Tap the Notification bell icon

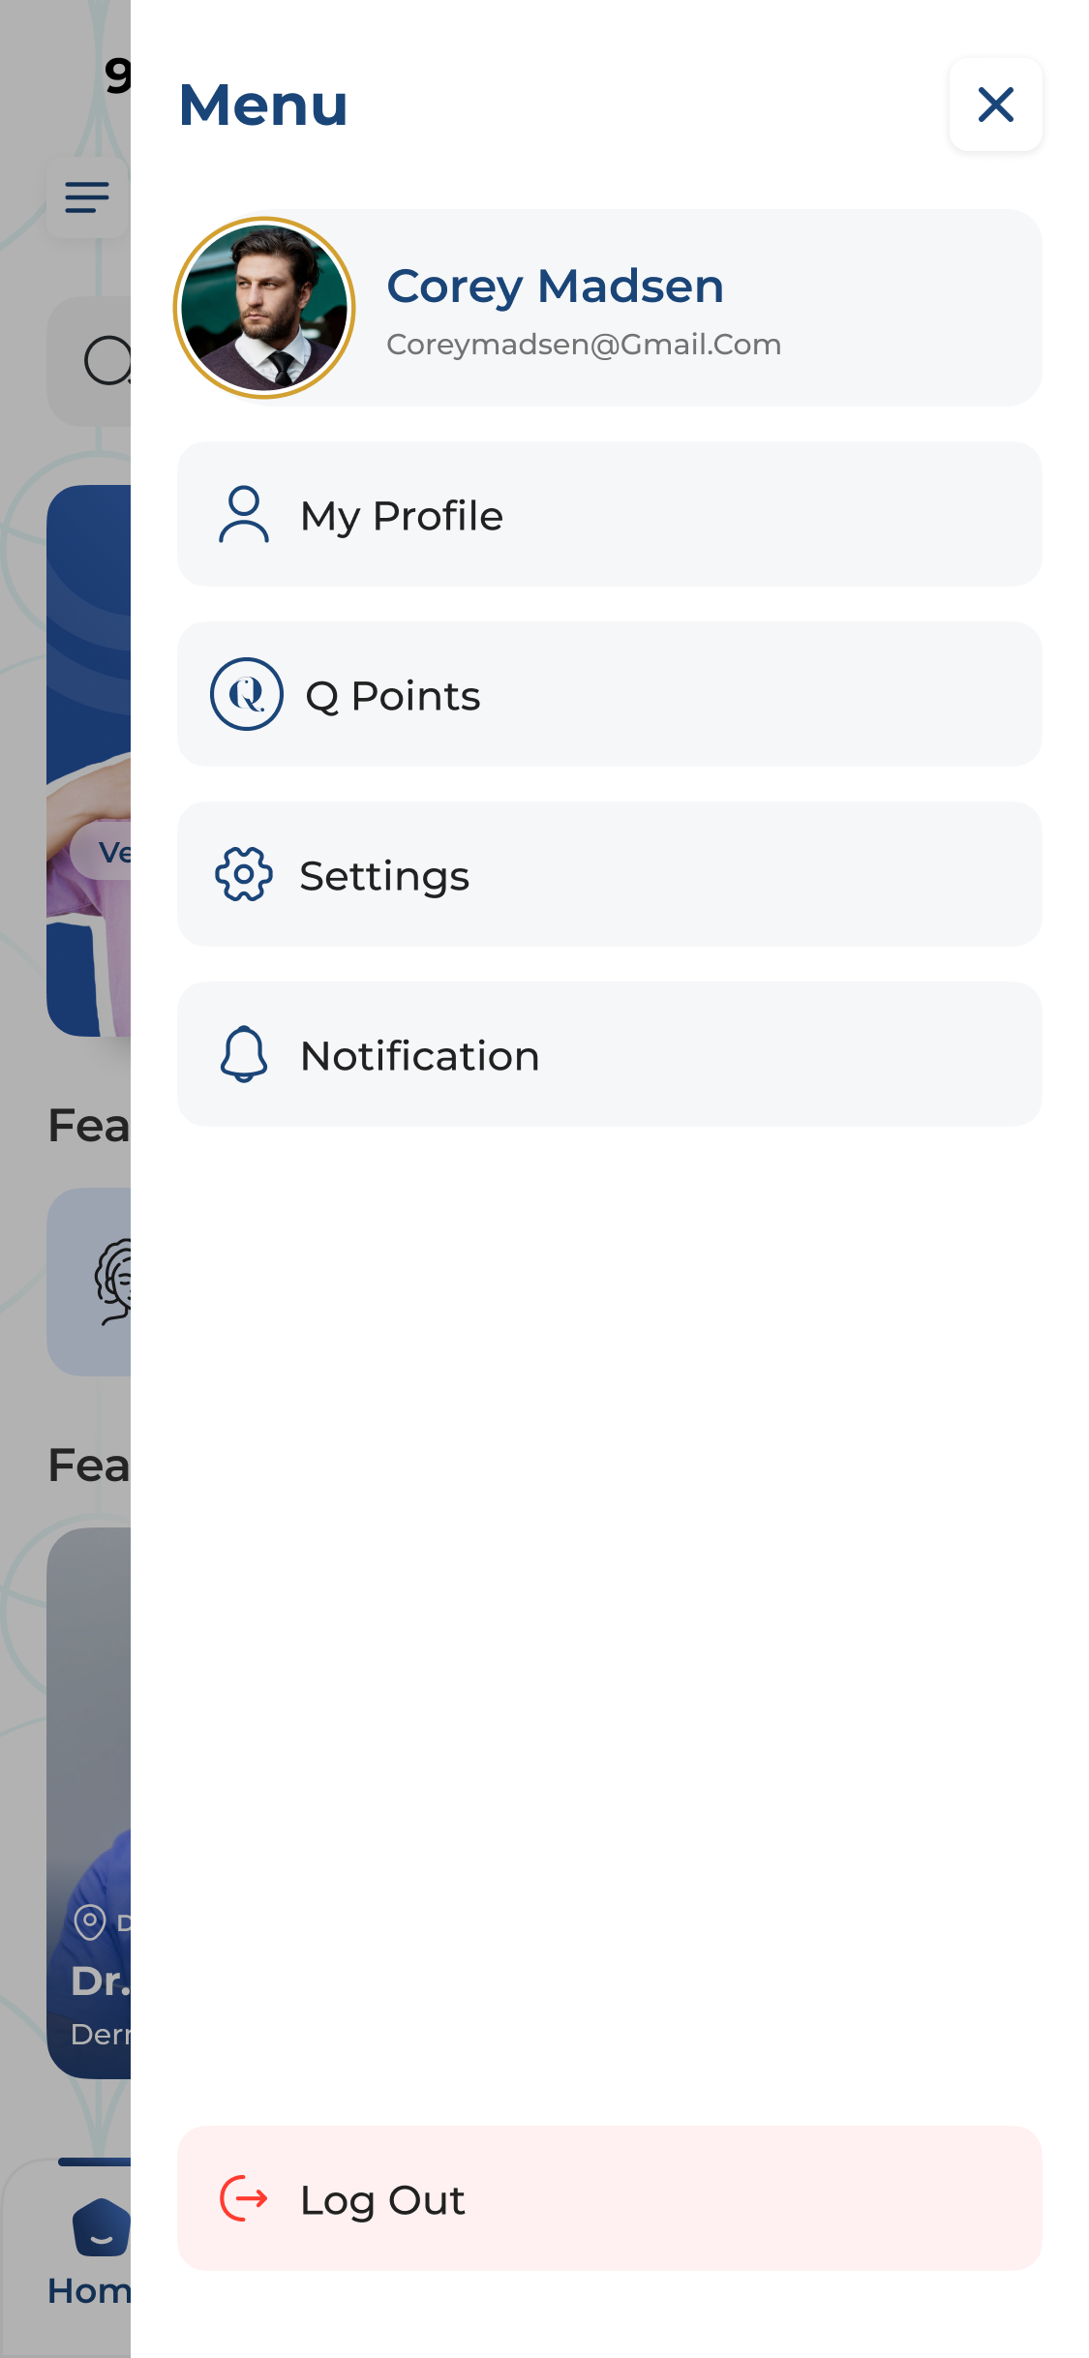[244, 1054]
